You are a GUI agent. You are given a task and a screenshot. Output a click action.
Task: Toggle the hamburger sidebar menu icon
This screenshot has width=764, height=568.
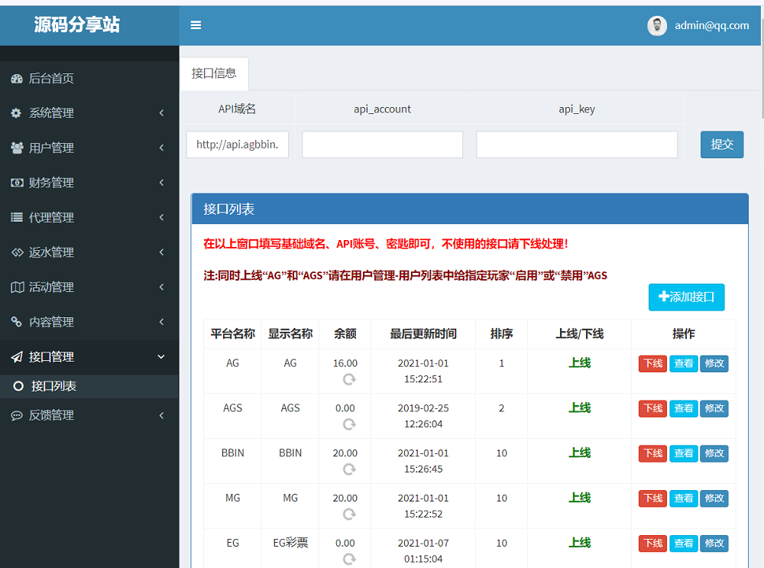(196, 25)
